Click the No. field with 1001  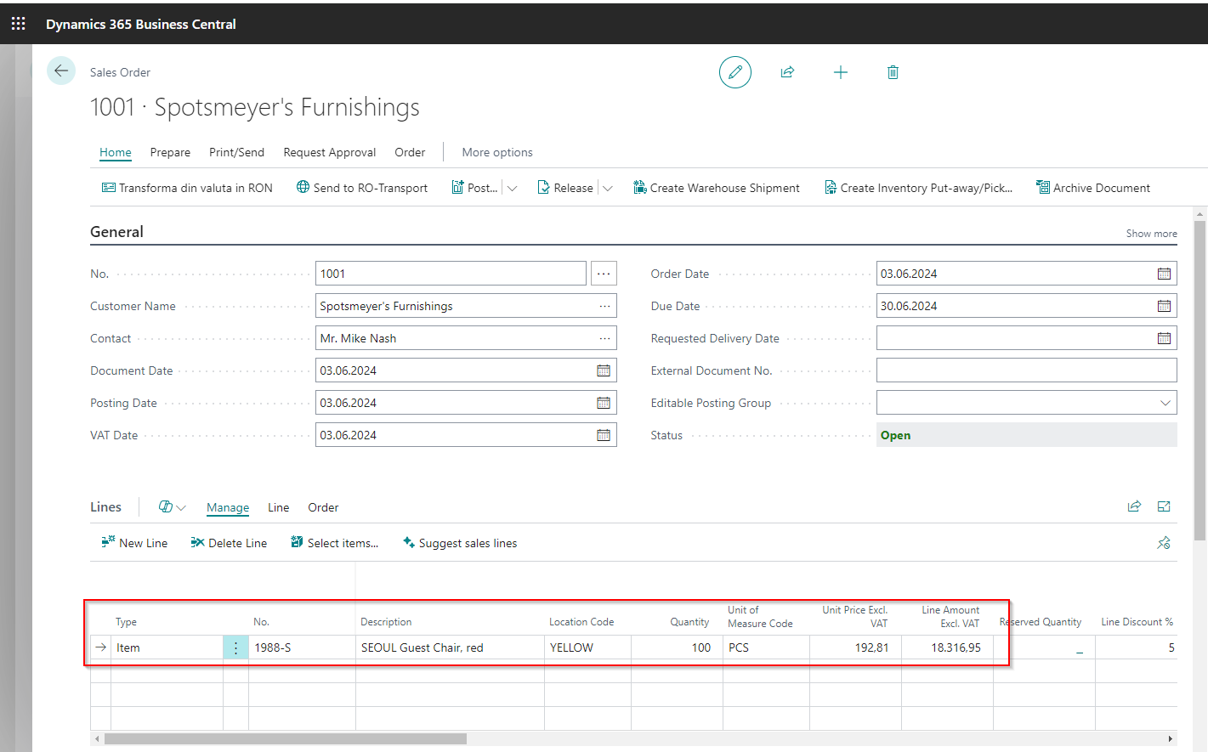click(451, 274)
